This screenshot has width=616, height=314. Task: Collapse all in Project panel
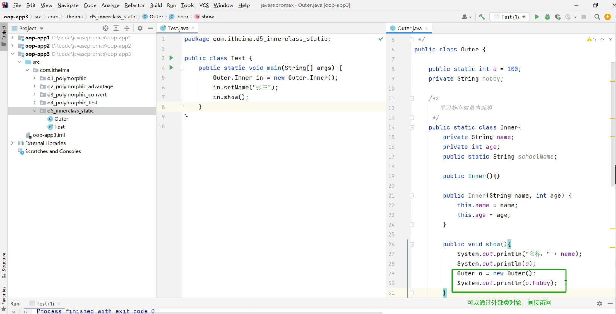(x=127, y=28)
